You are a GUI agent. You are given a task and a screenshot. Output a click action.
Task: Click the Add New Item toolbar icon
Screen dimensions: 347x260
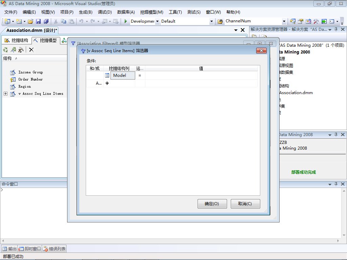pyautogui.click(x=19, y=21)
